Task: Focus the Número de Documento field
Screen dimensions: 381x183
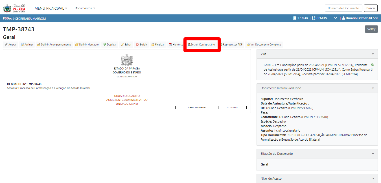Action: pyautogui.click(x=343, y=8)
